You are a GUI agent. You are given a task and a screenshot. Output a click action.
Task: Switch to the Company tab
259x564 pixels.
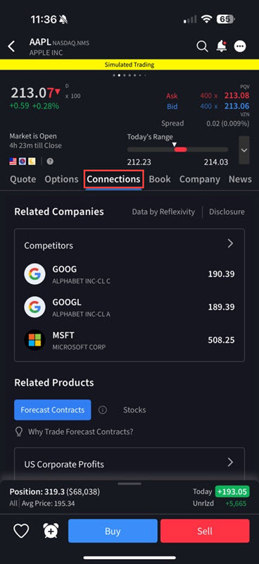pyautogui.click(x=200, y=179)
